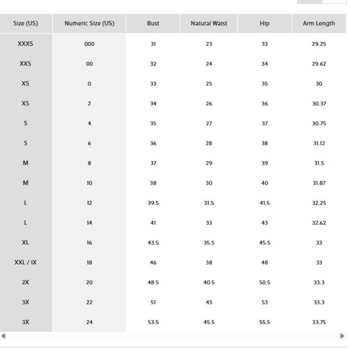This screenshot has width=350, height=350.
Task: Select the XL size row label
Action: click(x=26, y=243)
